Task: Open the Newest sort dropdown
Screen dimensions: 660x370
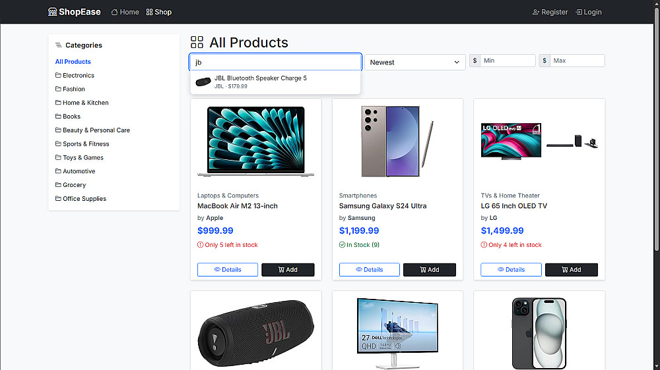Action: point(415,62)
